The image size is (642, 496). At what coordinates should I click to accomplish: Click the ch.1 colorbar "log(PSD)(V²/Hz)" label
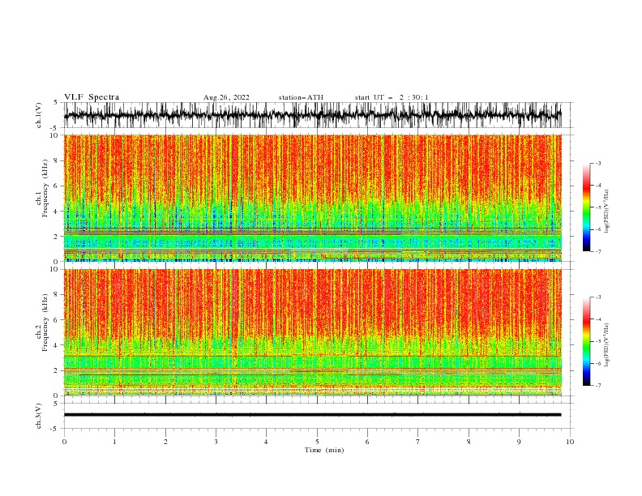(x=606, y=212)
